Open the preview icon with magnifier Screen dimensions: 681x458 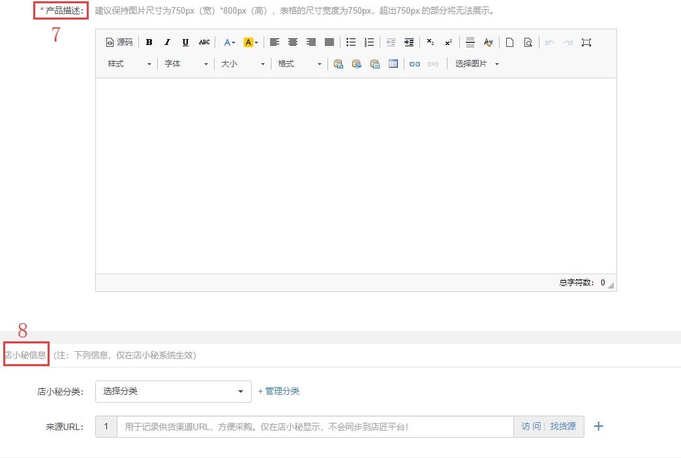click(x=528, y=42)
